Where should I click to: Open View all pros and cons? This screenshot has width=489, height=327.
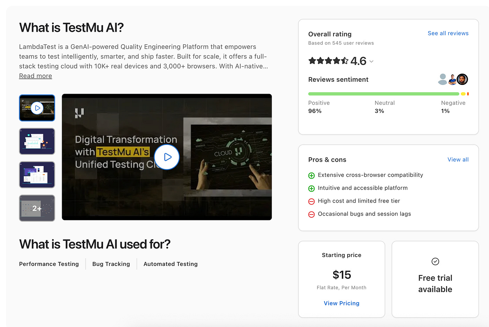pyautogui.click(x=458, y=159)
